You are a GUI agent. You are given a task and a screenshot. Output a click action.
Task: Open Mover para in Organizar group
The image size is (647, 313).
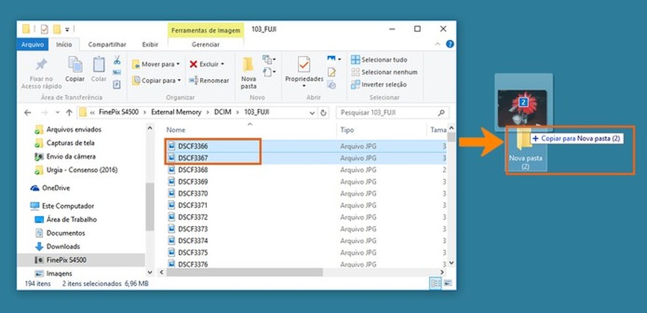click(x=156, y=64)
